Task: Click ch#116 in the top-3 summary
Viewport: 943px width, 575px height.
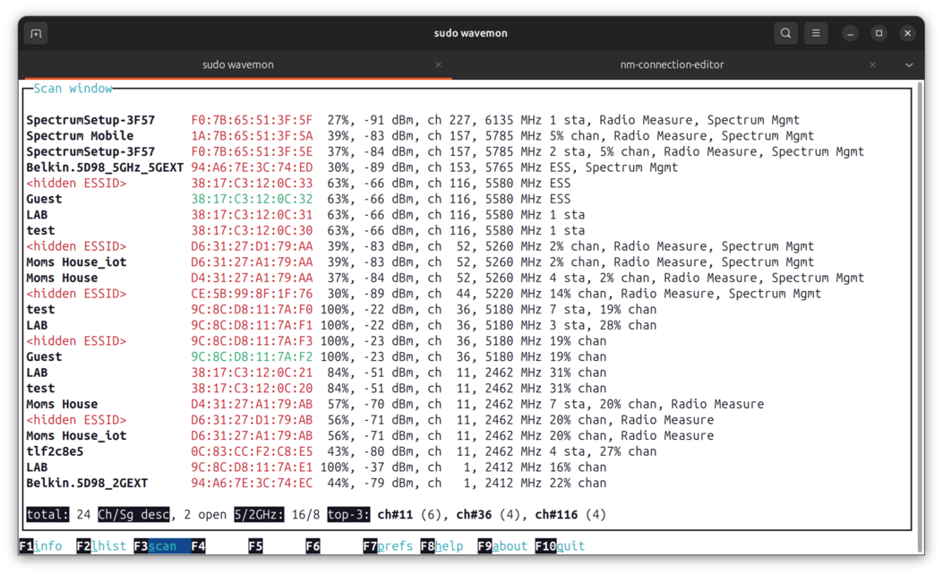Action: pos(556,515)
